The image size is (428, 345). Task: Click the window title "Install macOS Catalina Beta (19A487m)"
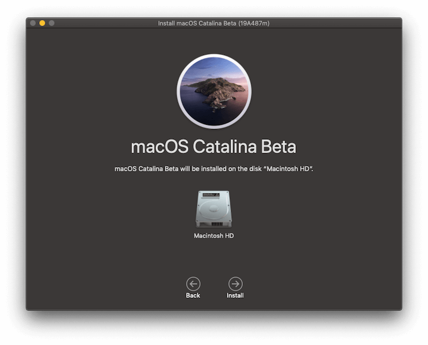click(x=213, y=23)
